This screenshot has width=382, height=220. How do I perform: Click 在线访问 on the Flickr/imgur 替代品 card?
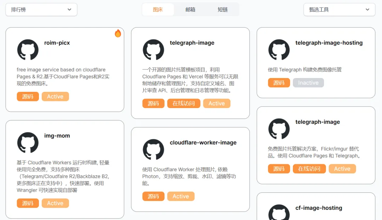pyautogui.click(x=309, y=169)
